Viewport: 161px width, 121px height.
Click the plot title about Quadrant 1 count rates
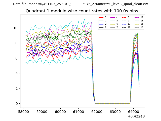pyautogui.click(x=82, y=11)
